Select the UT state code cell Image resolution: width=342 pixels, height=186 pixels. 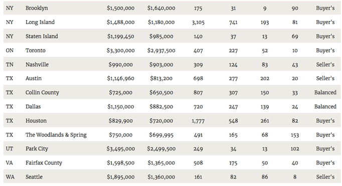(x=10, y=149)
